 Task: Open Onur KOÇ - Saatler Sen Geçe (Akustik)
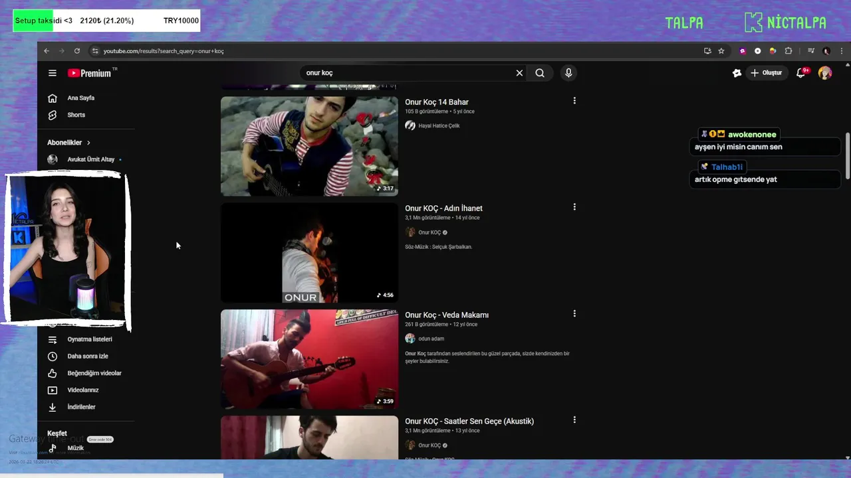pos(469,422)
